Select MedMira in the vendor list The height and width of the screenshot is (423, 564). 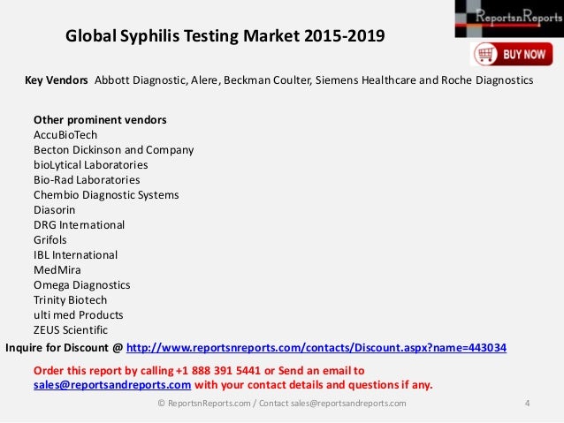(57, 270)
